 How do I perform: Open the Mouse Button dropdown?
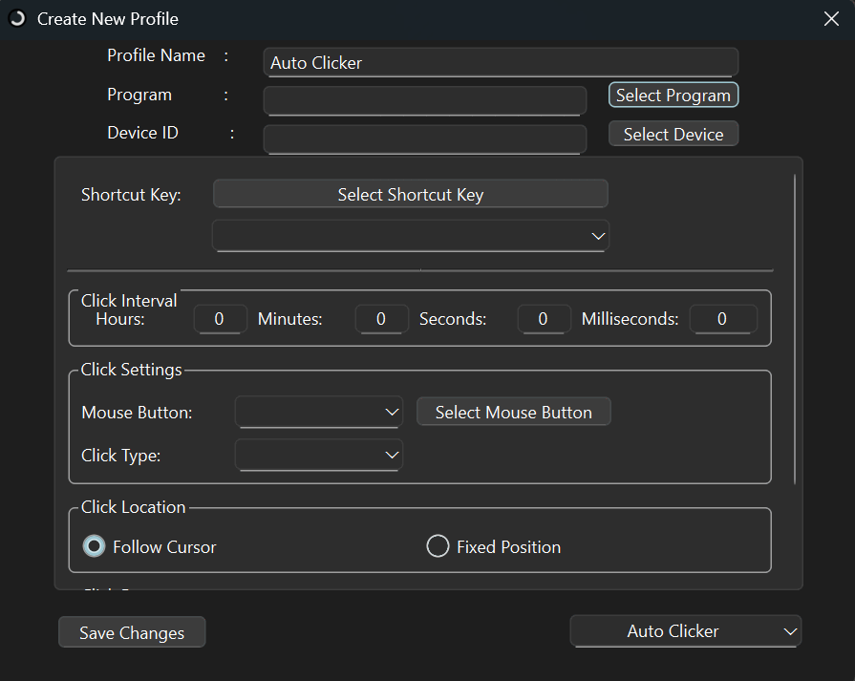click(319, 412)
